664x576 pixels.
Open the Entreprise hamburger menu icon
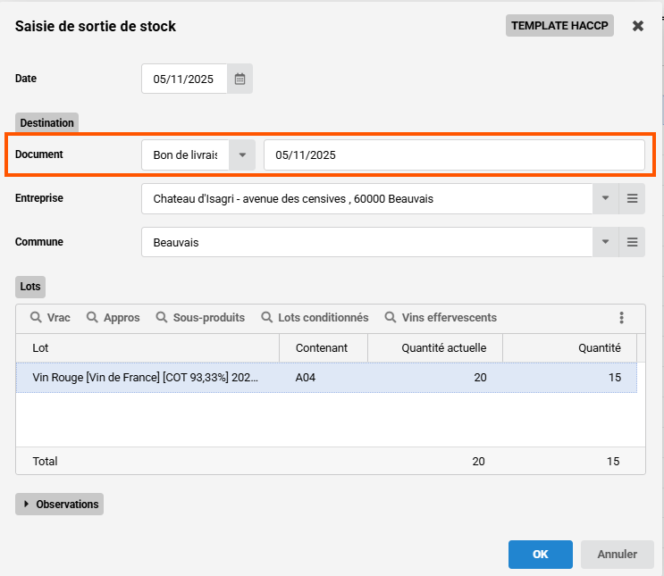click(632, 198)
